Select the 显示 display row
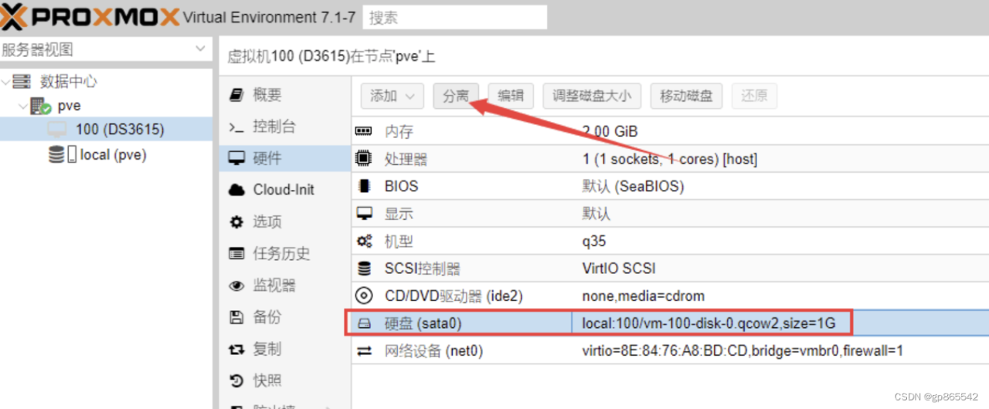The width and height of the screenshot is (989, 409). click(x=670, y=214)
